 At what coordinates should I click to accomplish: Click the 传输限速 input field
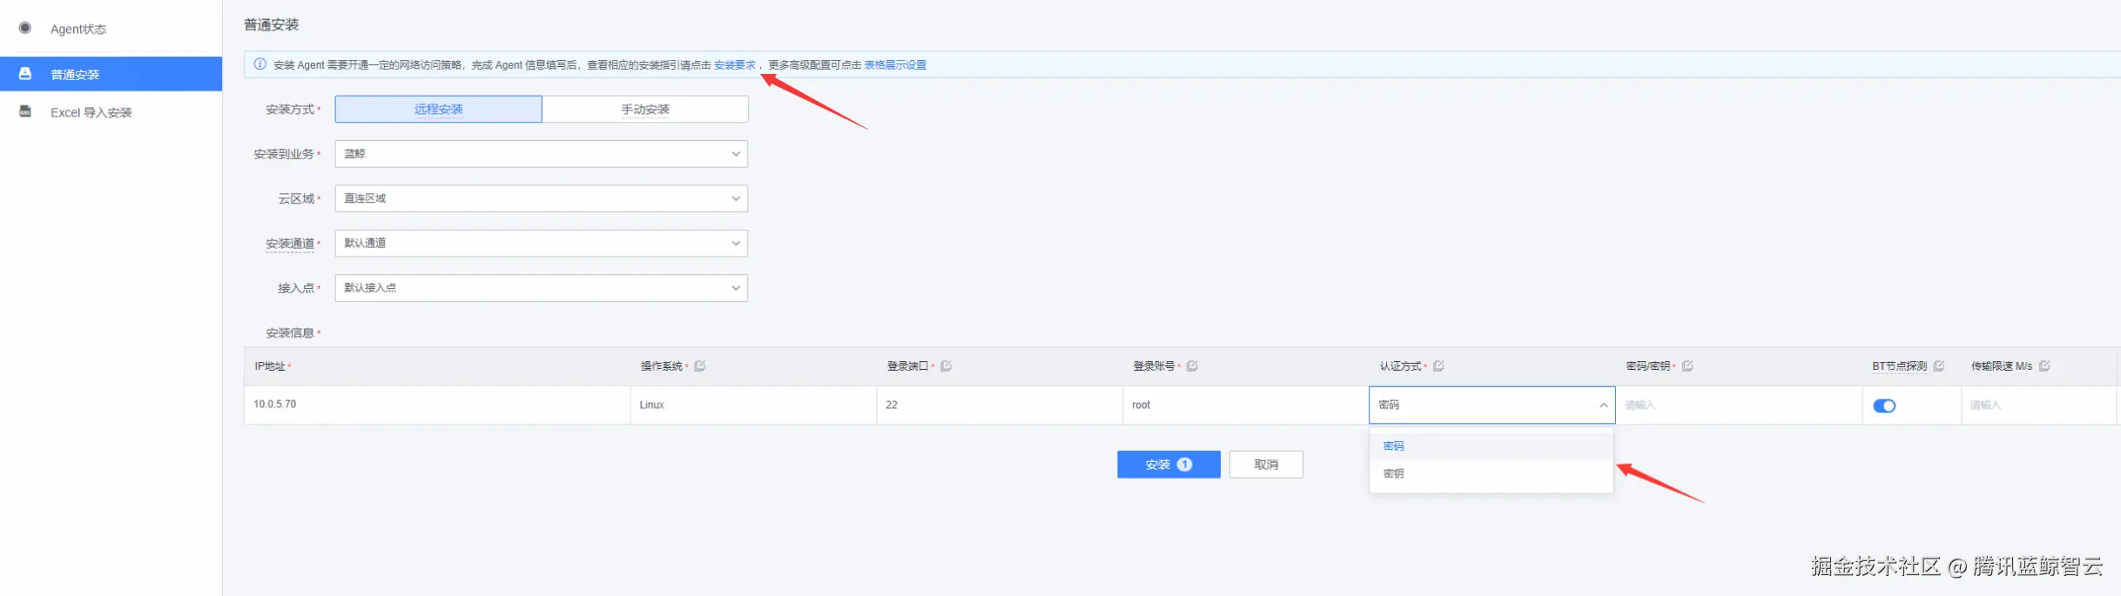[2038, 405]
